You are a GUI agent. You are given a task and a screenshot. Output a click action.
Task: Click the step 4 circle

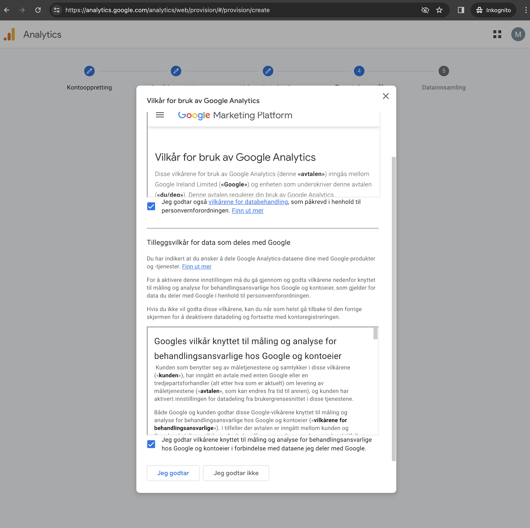coord(359,71)
